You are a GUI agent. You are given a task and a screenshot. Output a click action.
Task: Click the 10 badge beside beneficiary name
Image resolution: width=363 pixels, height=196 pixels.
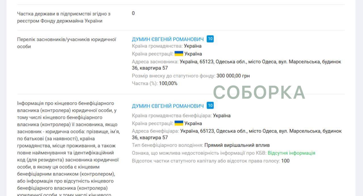click(210, 106)
